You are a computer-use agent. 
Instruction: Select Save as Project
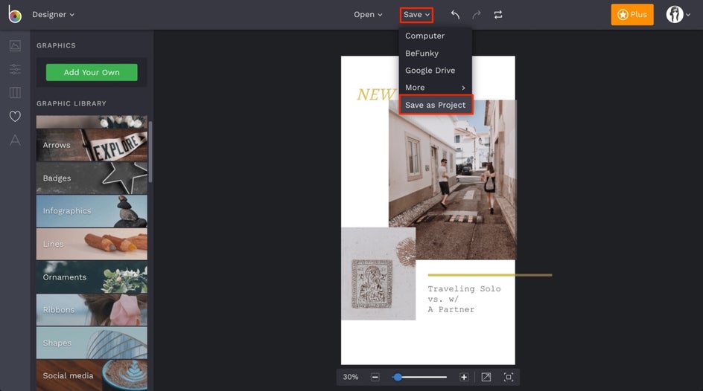coord(436,105)
